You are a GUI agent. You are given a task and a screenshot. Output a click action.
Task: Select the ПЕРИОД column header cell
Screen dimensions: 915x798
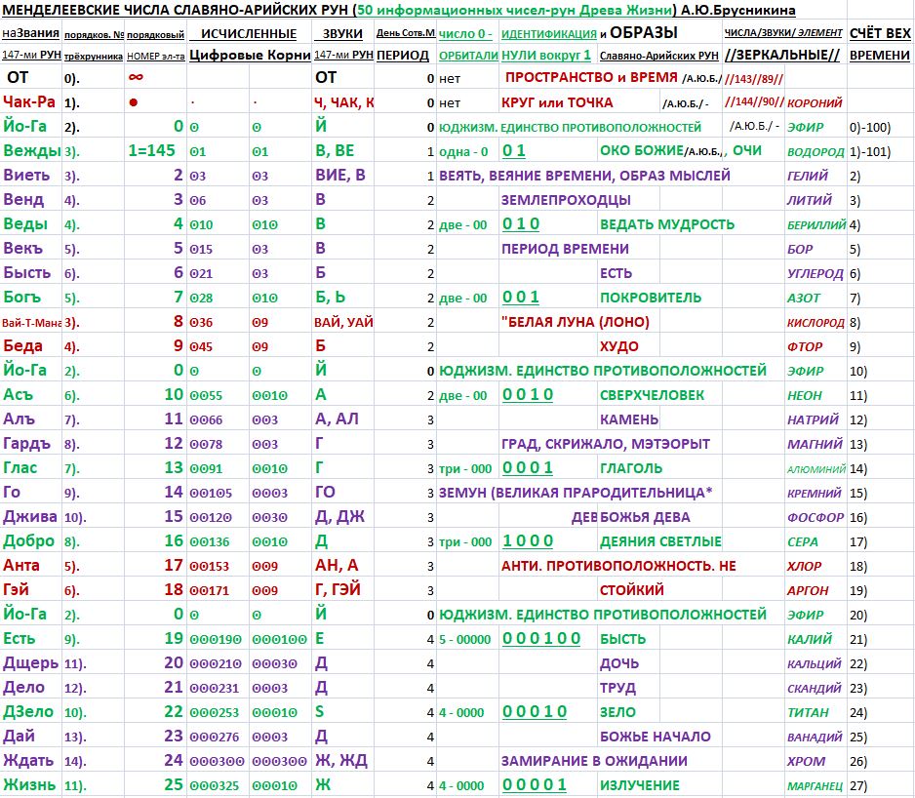pyautogui.click(x=403, y=56)
